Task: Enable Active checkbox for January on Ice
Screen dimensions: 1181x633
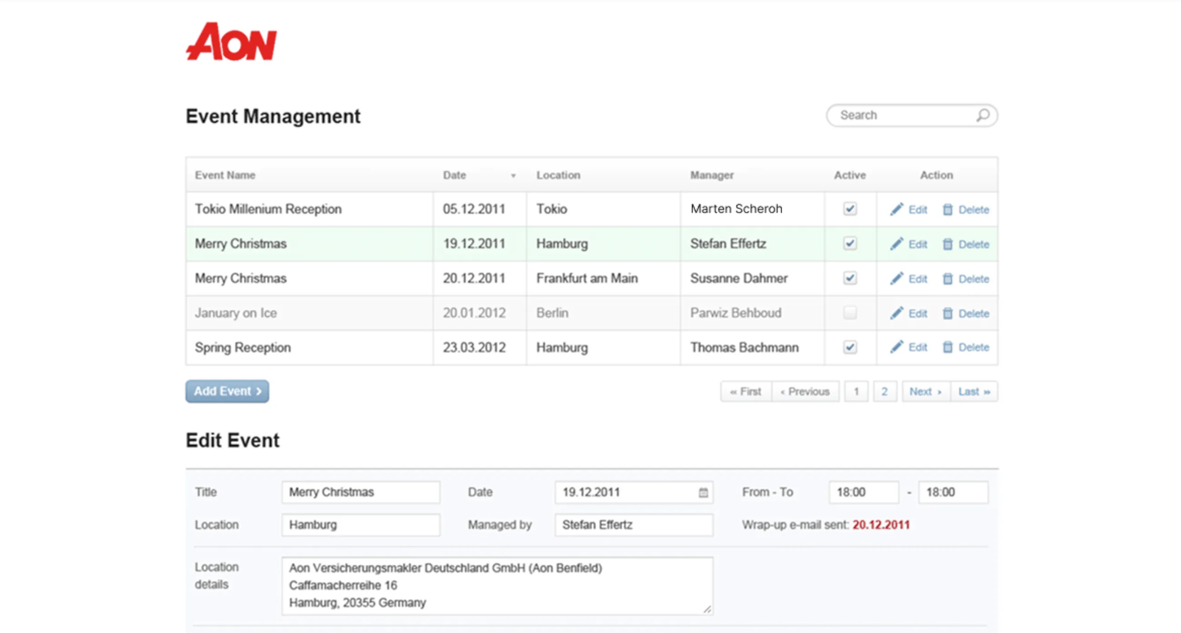Action: coord(849,313)
